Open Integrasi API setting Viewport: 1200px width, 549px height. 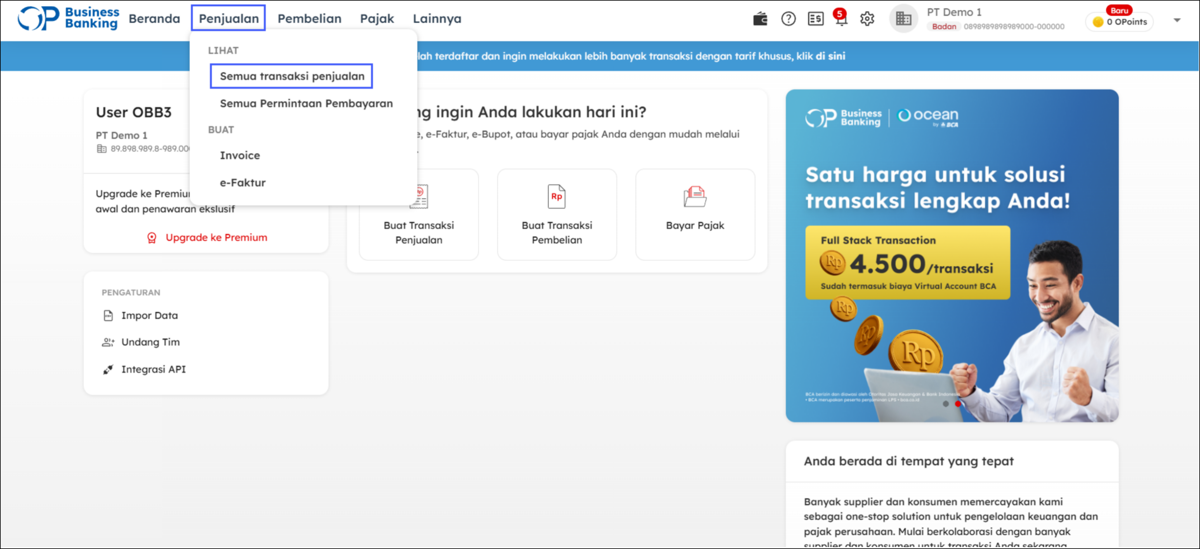[153, 369]
